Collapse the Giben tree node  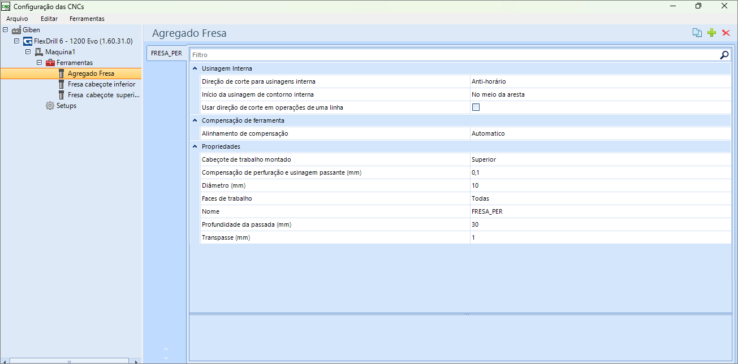[5, 30]
